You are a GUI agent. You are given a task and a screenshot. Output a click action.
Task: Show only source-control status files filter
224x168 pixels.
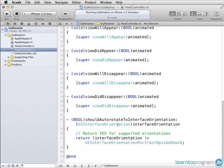click(13, 166)
